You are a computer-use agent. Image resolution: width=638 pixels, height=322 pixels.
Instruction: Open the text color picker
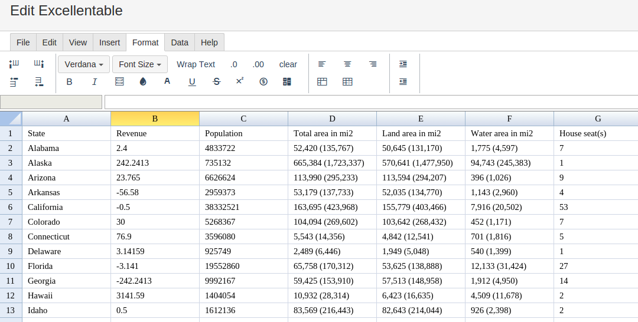click(167, 81)
